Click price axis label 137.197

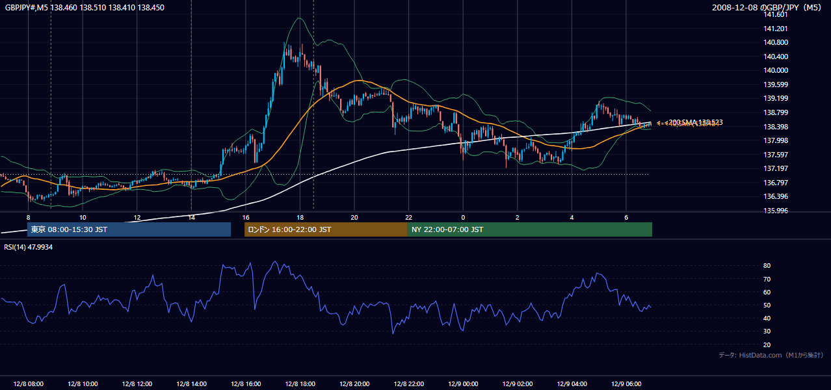(x=776, y=168)
